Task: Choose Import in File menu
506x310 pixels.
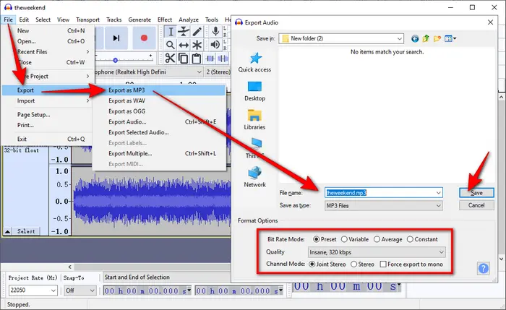Action: (x=48, y=101)
